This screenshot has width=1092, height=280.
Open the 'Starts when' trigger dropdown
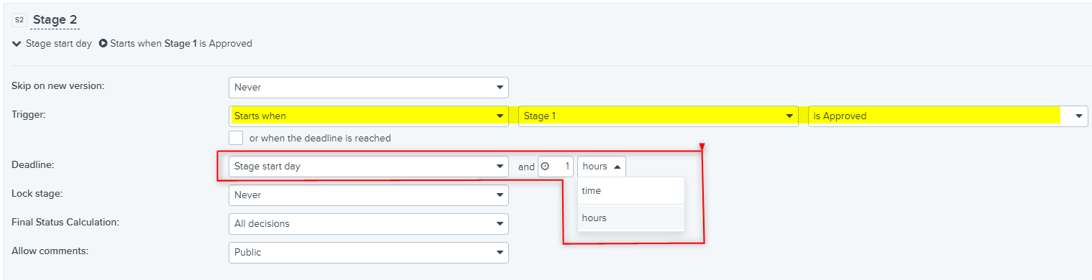click(368, 116)
